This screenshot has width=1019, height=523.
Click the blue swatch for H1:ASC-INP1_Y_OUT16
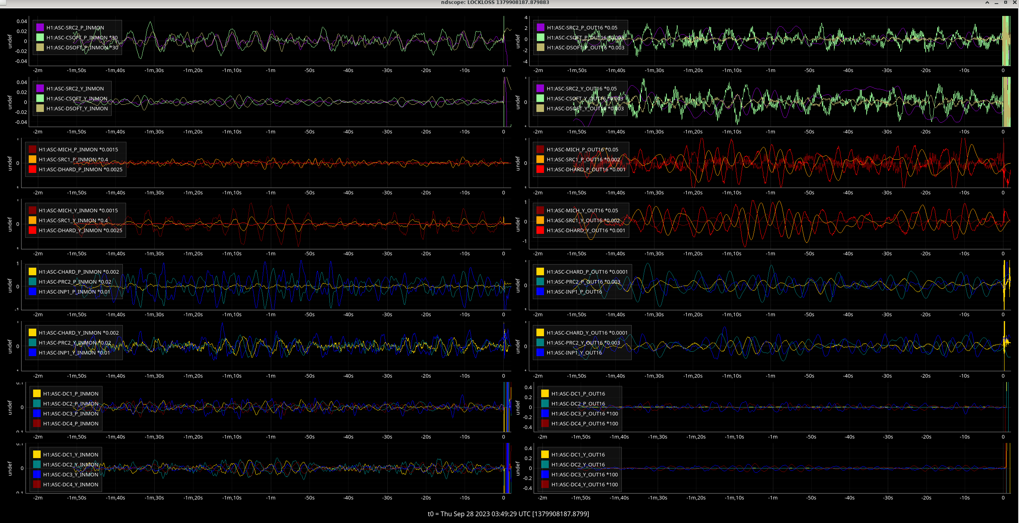coord(540,353)
